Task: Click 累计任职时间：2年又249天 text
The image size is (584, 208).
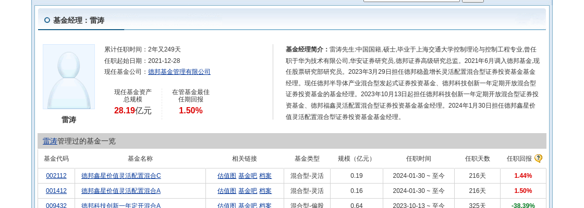Action: pos(142,49)
